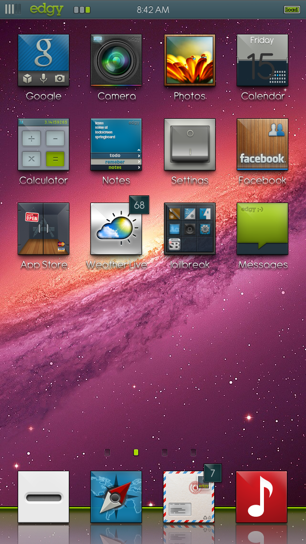Image resolution: width=306 pixels, height=544 pixels.
Task: Open Calendar showing Friday 15
Action: tap(262, 60)
